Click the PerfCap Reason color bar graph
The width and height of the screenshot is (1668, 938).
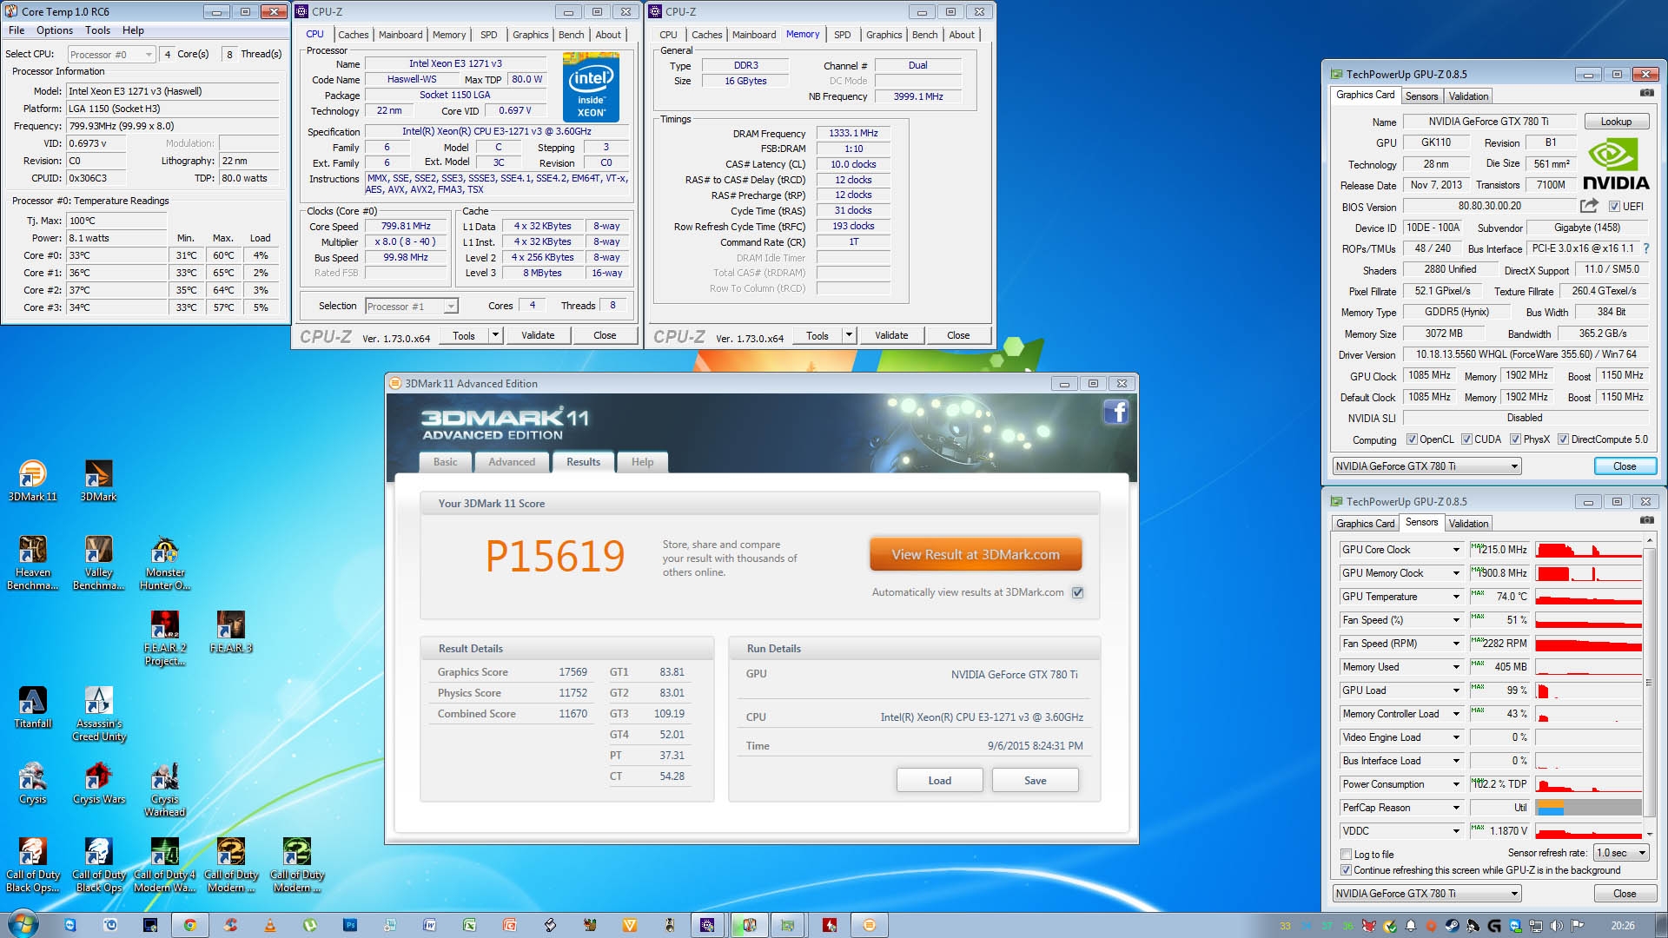1588,808
